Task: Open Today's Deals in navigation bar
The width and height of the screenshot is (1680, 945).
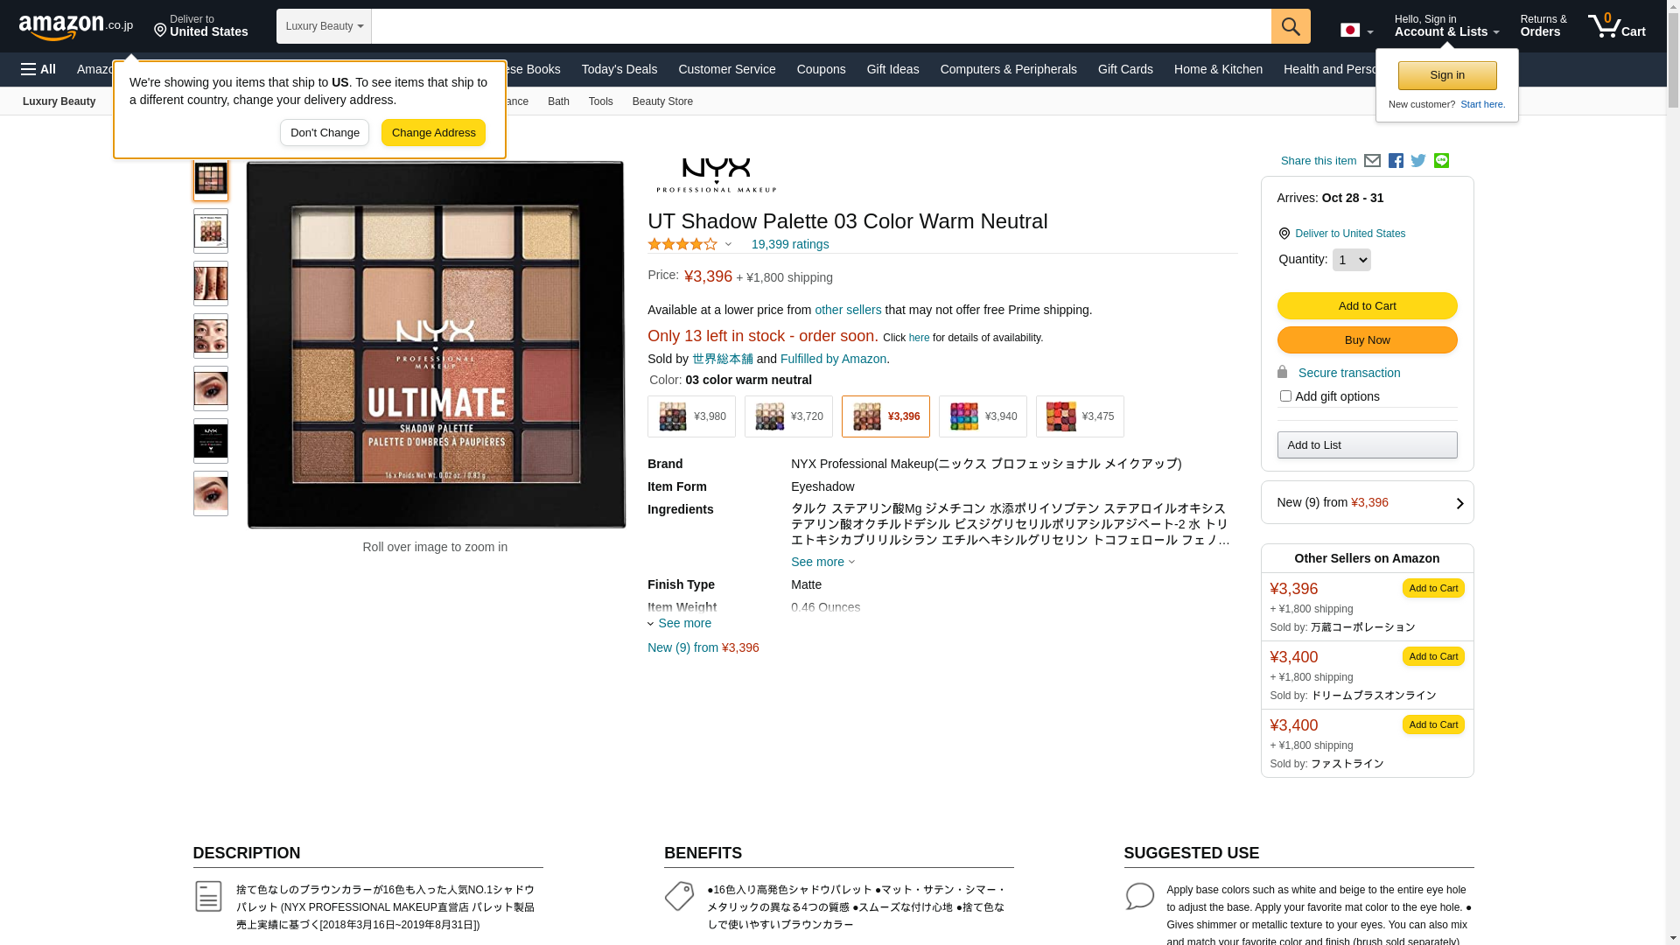Action: (619, 69)
